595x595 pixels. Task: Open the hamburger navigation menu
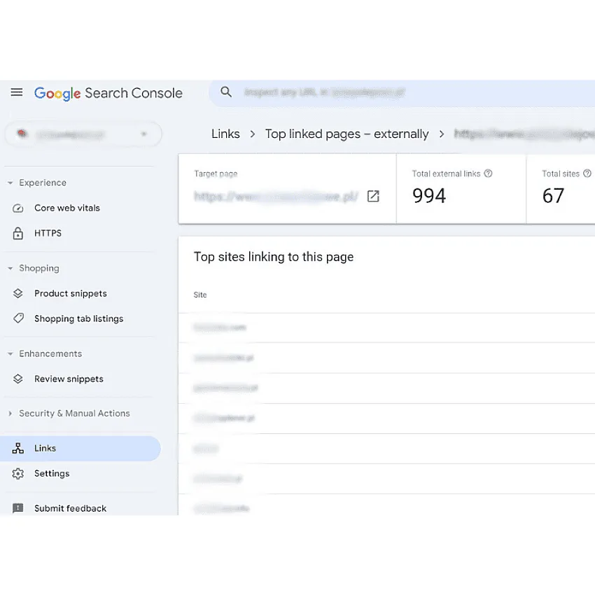coord(17,92)
